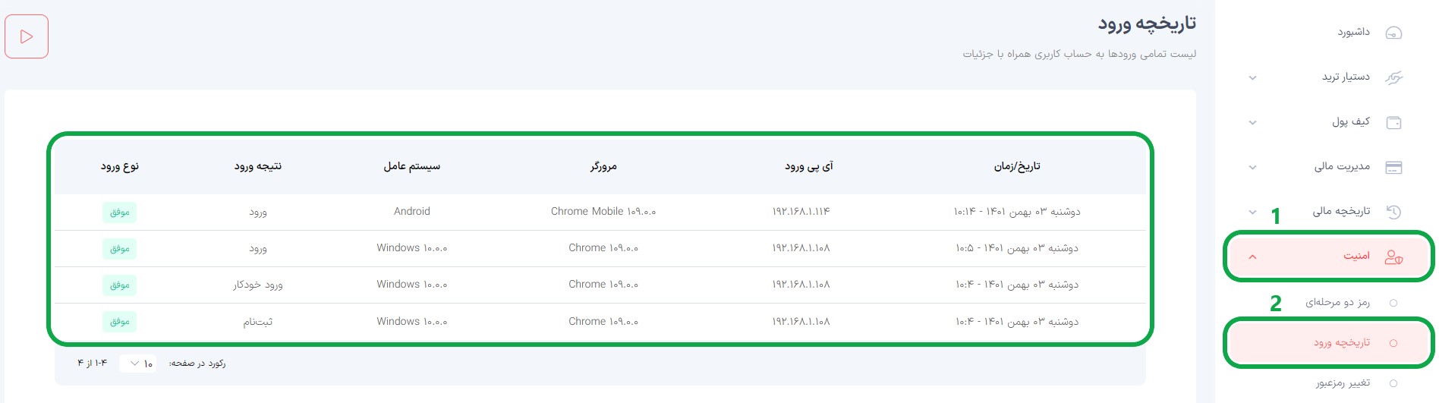This screenshot has width=1439, height=403.
Task: Select the change password radio circle
Action: (x=1393, y=383)
